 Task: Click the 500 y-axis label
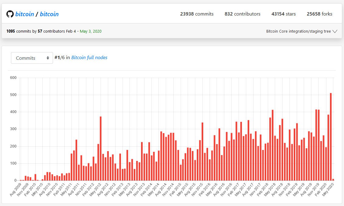coord(13,95)
